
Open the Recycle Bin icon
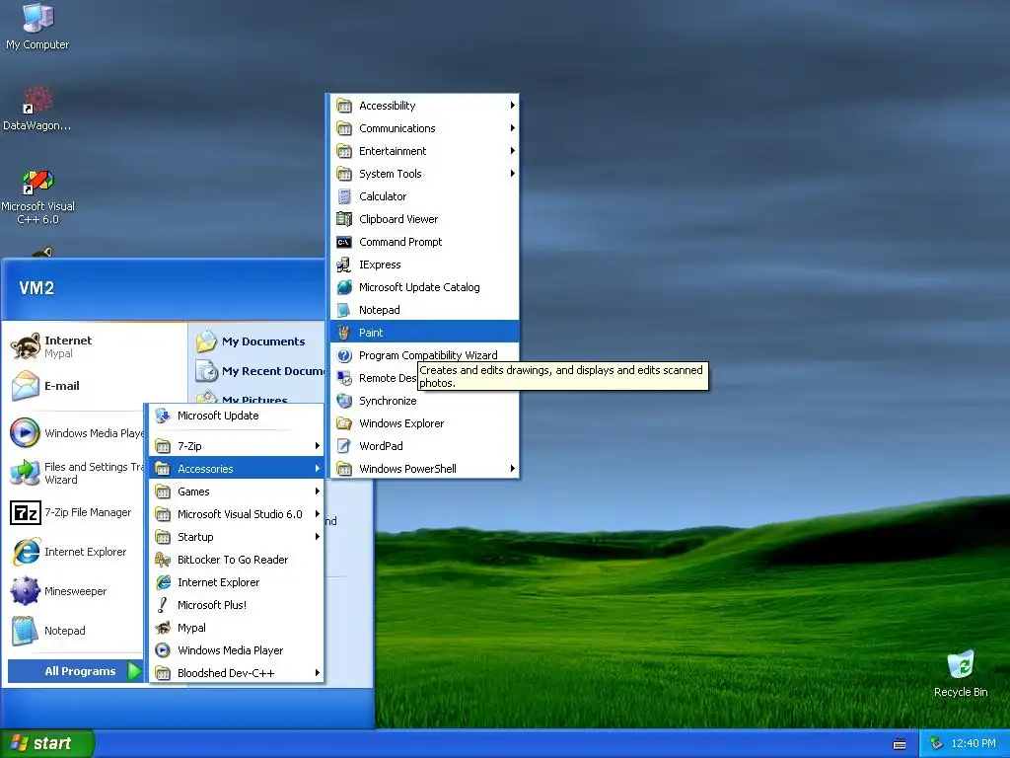961,673
